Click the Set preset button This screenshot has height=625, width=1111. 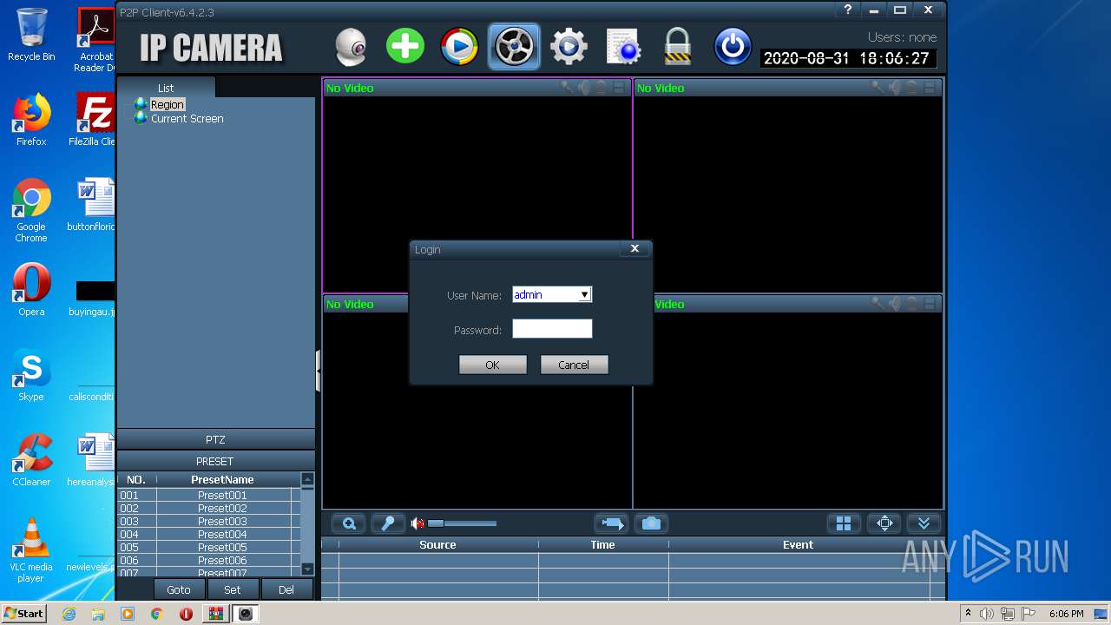232,589
